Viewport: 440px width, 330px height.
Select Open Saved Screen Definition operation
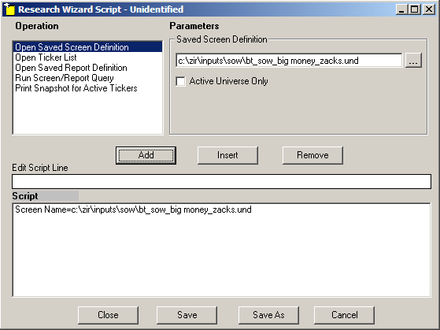point(88,47)
